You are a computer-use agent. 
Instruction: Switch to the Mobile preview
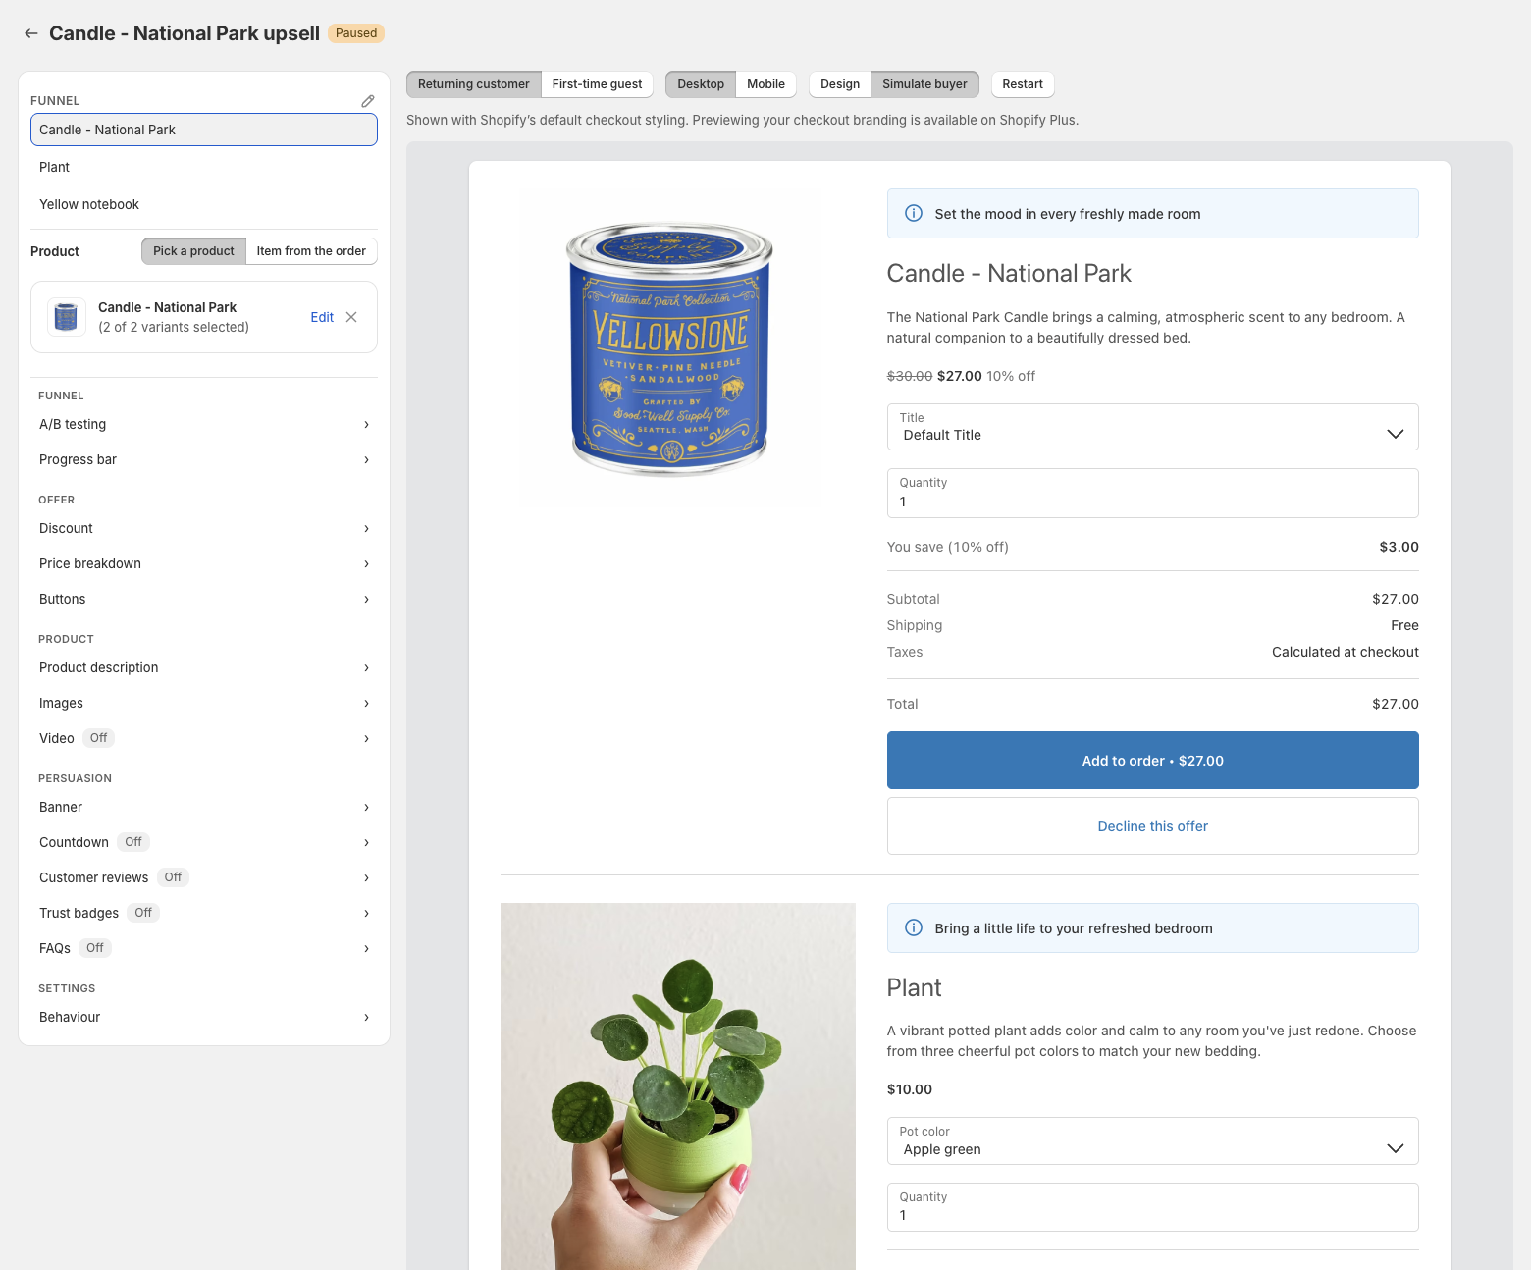765,84
